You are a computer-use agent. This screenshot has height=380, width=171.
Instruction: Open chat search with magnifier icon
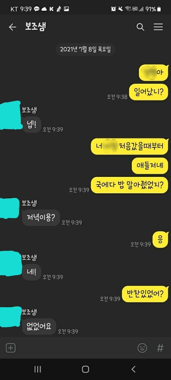pyautogui.click(x=140, y=27)
